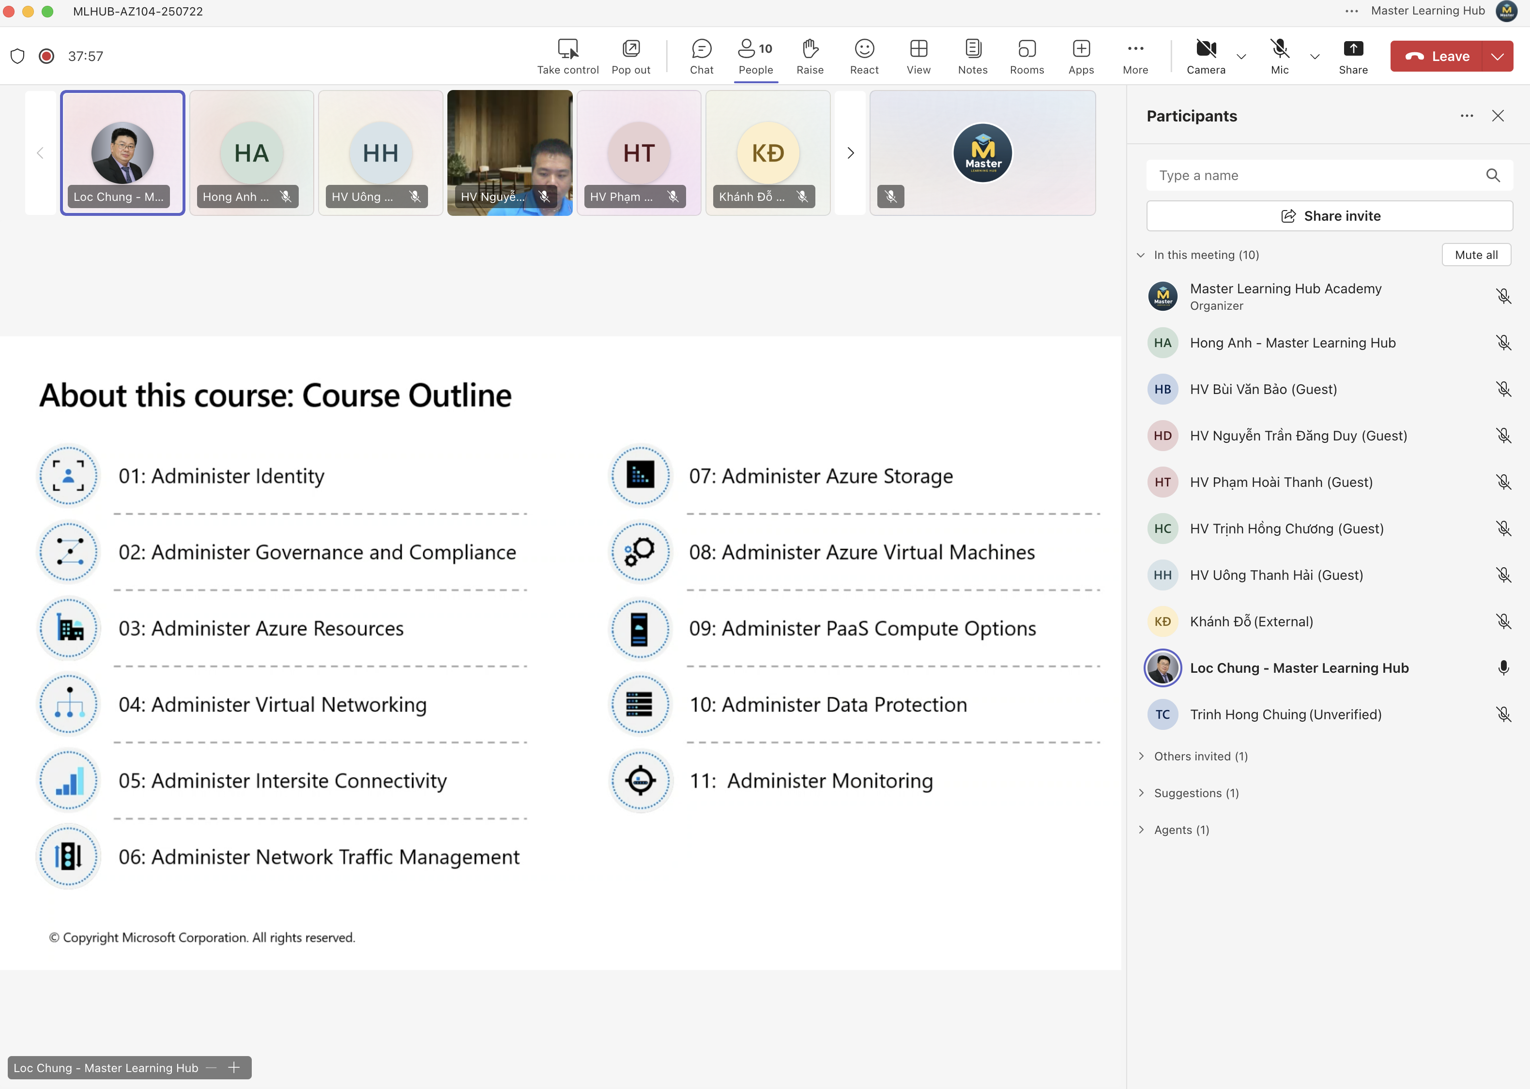Screen dimensions: 1530x1089
Task: Open the Chat panel
Action: tap(702, 56)
